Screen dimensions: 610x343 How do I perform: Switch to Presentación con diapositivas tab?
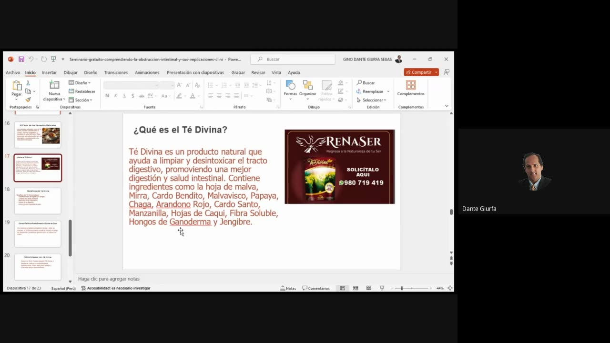tap(195, 72)
